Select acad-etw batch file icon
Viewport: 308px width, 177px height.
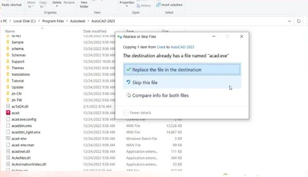coord(8,138)
